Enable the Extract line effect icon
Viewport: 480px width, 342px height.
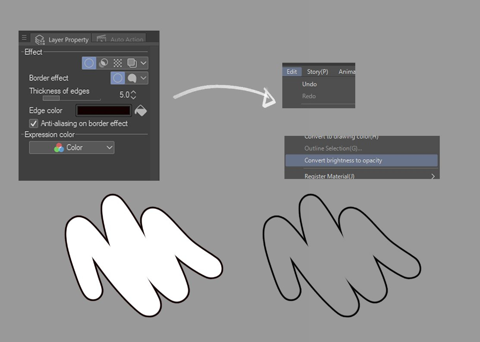point(103,63)
